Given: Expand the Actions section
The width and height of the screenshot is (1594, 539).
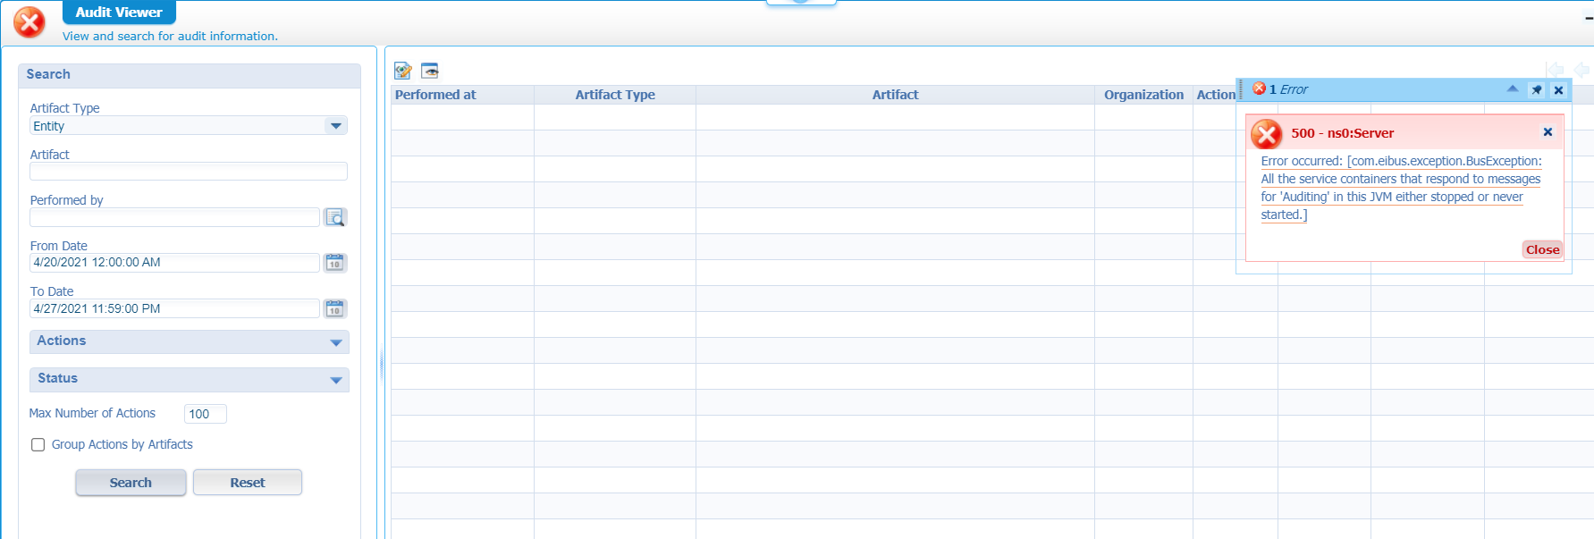Looking at the screenshot, I should pos(336,342).
